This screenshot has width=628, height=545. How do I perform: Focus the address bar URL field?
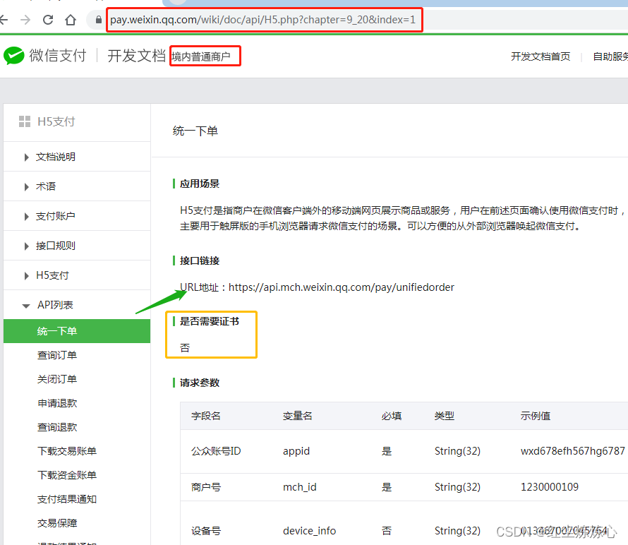tap(262, 20)
